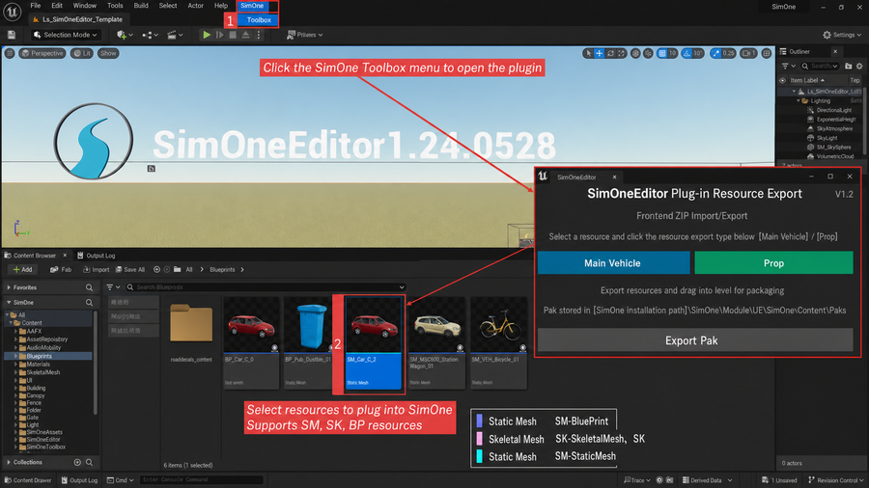Toggle scale snapping icon
Image resolution: width=869 pixels, height=488 pixels.
pyautogui.click(x=716, y=53)
